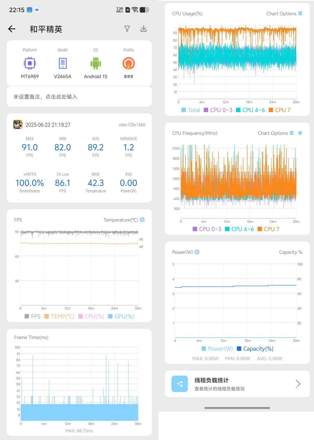Toggle FPS series in the FPS legend
The width and height of the screenshot is (314, 440).
pyautogui.click(x=33, y=316)
